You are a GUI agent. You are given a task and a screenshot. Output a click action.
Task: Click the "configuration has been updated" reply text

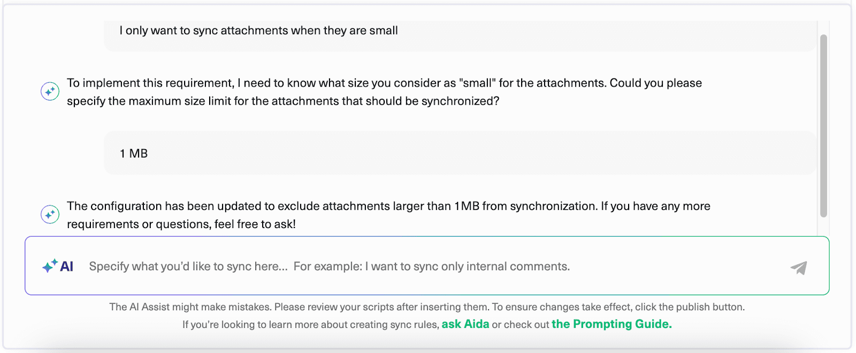tap(388, 215)
